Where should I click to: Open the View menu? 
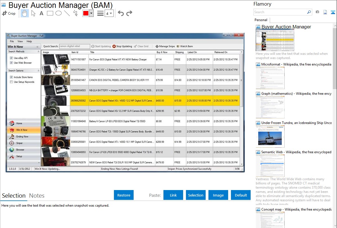point(20,41)
